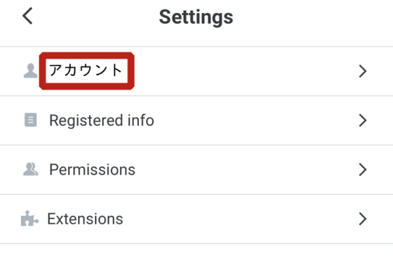Expand Extensions via the right chevron

click(362, 219)
